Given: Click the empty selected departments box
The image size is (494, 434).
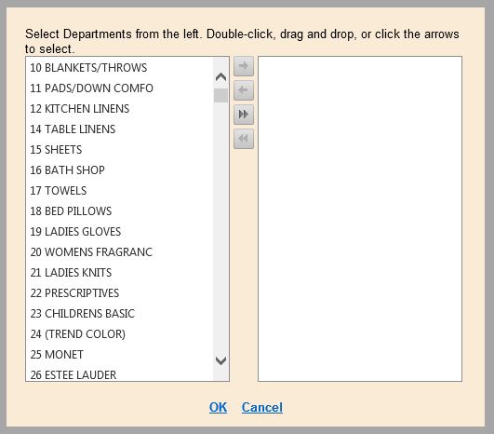Looking at the screenshot, I should click(x=360, y=219).
